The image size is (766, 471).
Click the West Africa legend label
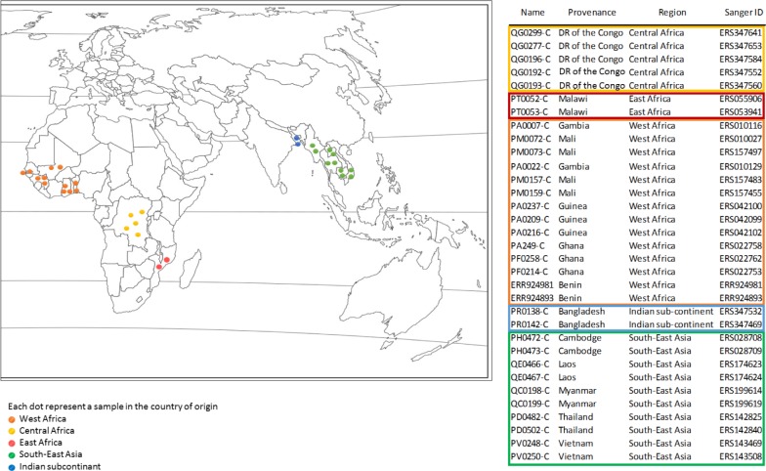coord(43,418)
